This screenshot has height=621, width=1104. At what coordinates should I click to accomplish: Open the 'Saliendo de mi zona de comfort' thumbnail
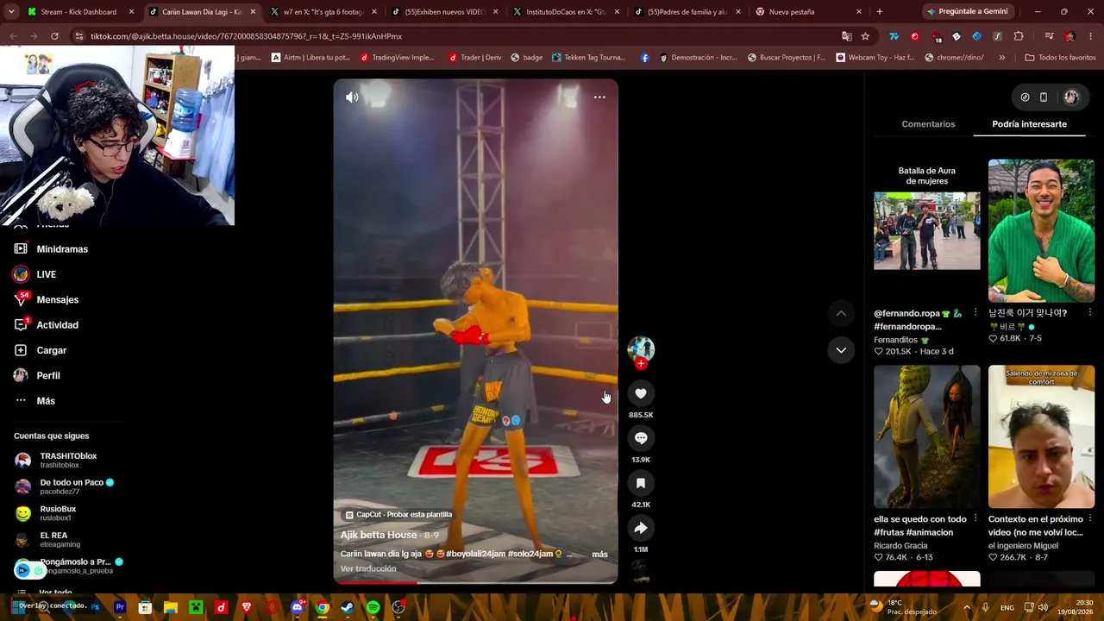[x=1041, y=436]
